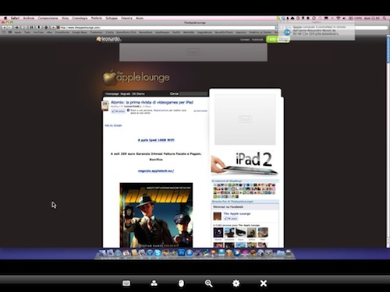Follow the negozio.appletech.eu link
The image size is (390, 292).
pos(156,171)
